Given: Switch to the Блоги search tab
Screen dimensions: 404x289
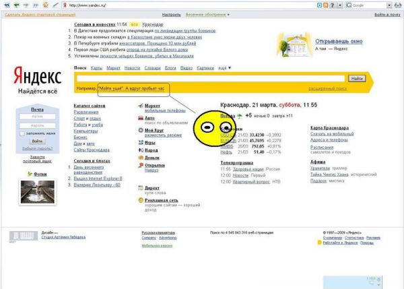Looking at the screenshot, I should pos(170,68).
